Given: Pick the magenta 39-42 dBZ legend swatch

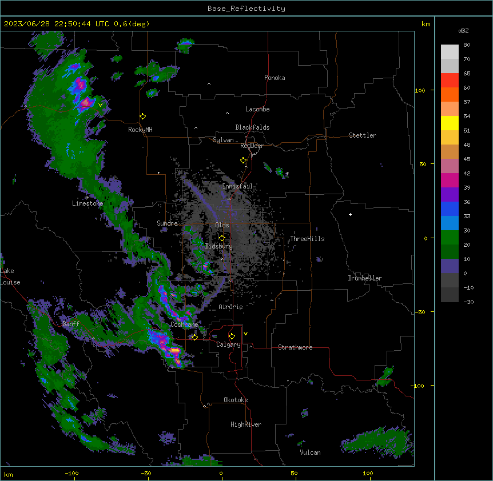Looking at the screenshot, I should (x=450, y=180).
